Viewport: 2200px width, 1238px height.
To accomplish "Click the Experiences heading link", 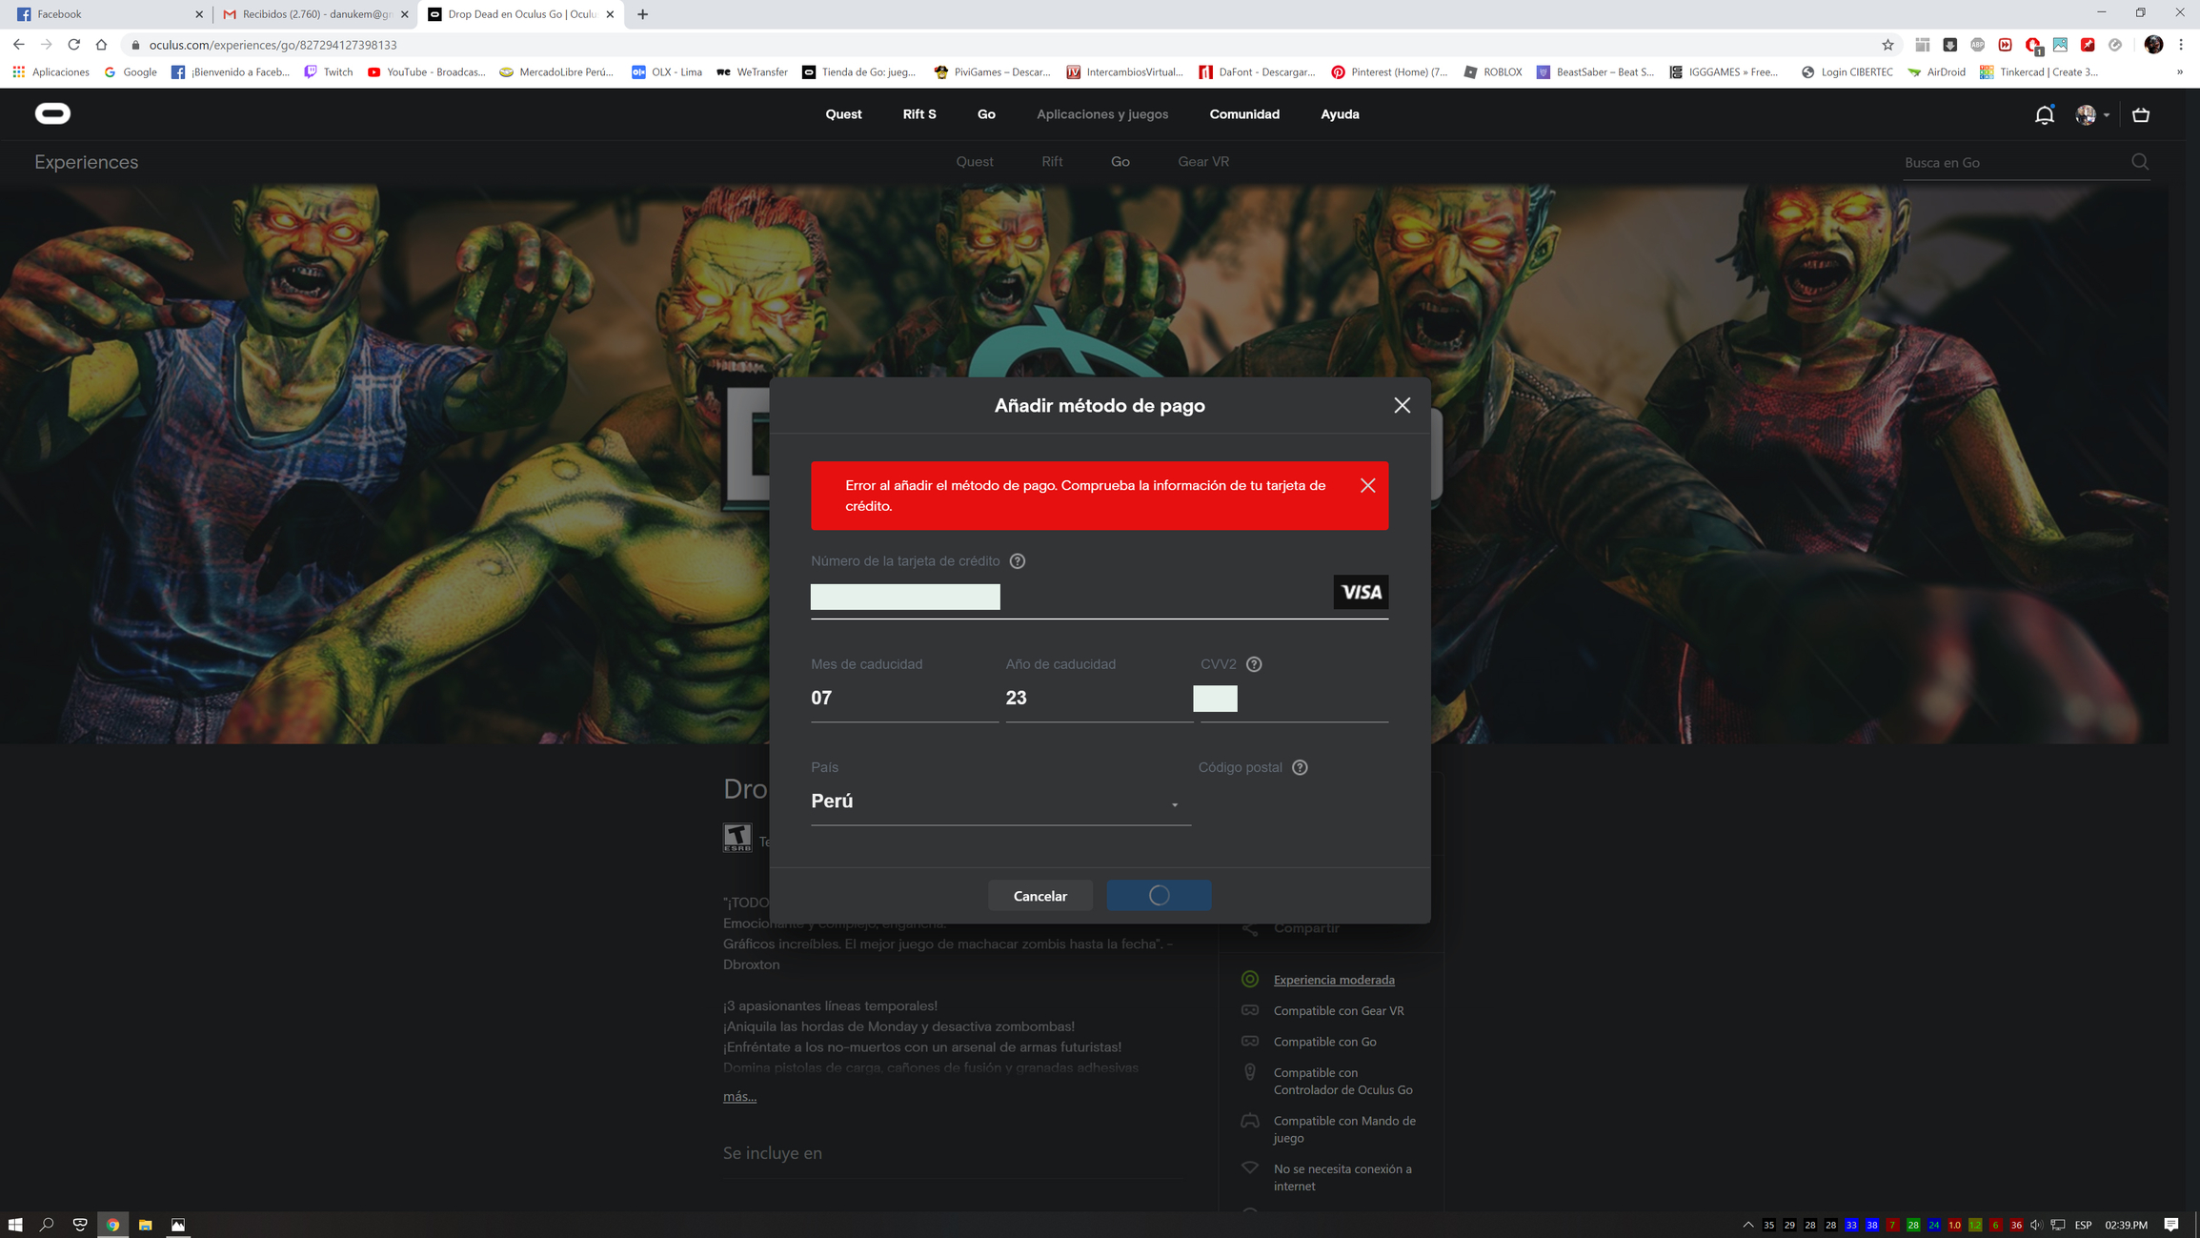I will [87, 162].
